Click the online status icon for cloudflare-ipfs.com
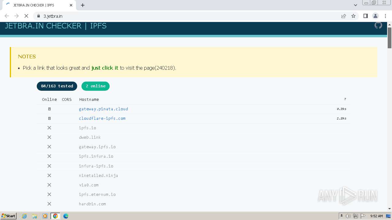Image resolution: width=392 pixels, height=220 pixels. tap(49, 118)
